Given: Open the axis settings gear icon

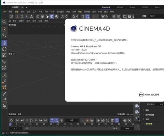Looking at the screenshot, I should tap(67, 16).
